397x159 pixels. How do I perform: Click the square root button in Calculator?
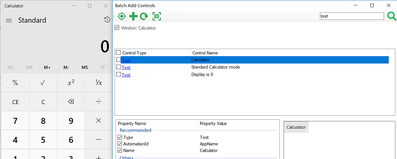43,83
